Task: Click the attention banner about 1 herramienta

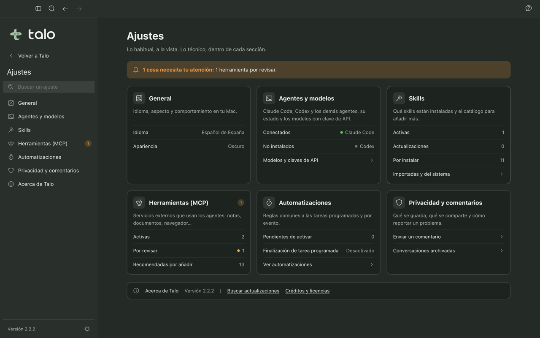Action: [319, 70]
